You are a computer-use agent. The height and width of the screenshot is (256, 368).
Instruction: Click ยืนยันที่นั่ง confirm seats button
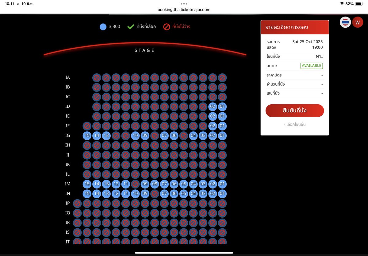(295, 111)
